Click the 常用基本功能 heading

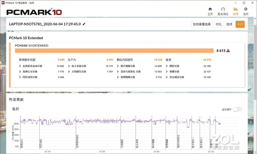coord(27,60)
